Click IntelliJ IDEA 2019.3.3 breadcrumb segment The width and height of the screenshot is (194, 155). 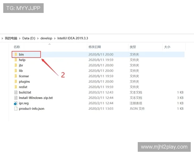[73, 38]
